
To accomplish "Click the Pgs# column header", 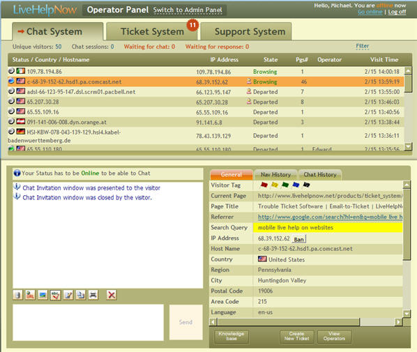I will (x=302, y=59).
